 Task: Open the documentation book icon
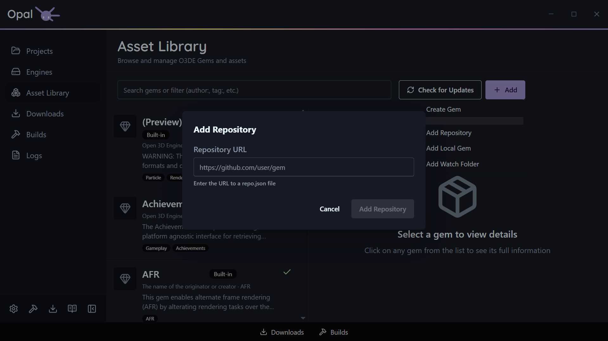pos(72,309)
